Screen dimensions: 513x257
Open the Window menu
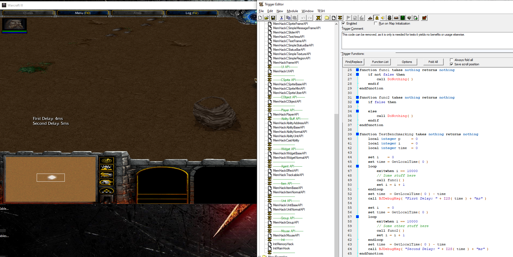(x=307, y=11)
